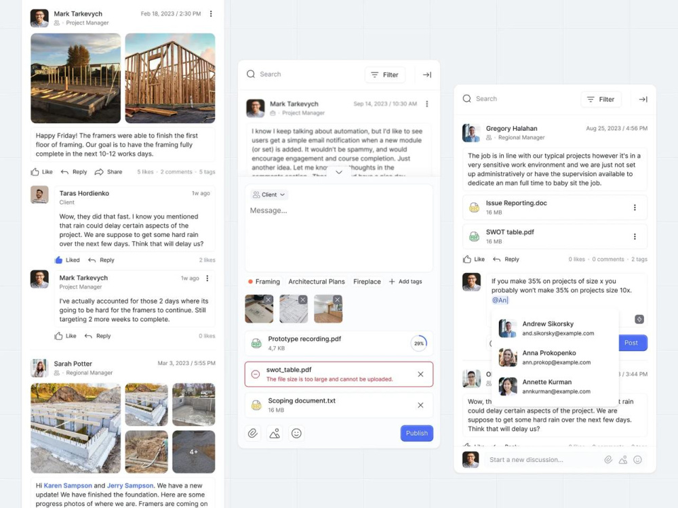
Task: Remove Scoping document.txt attachment
Action: point(421,405)
